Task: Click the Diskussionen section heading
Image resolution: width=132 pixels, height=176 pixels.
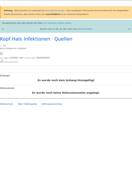Action: tap(7, 88)
